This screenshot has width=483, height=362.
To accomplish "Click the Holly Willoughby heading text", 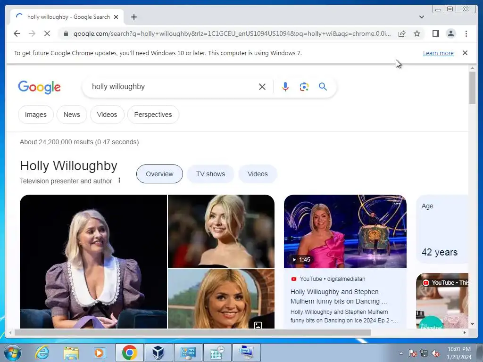I will point(68,165).
